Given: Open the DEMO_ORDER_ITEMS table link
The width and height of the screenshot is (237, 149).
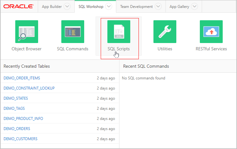Looking at the screenshot, I should coord(22,78).
